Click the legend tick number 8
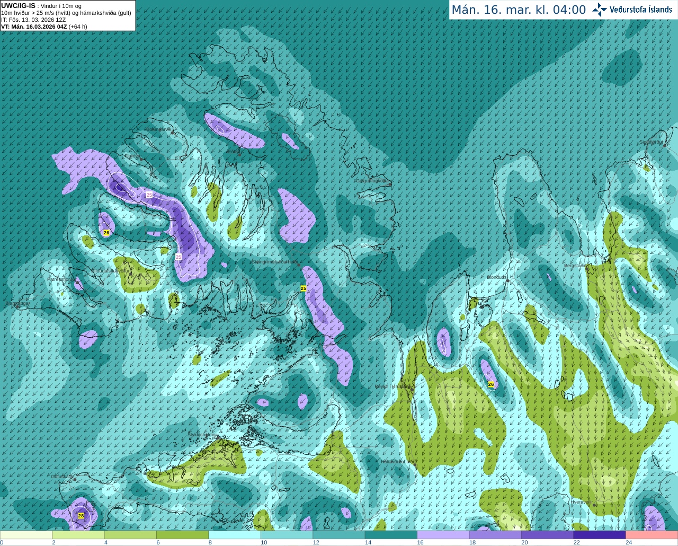Screen dimensions: 678x546 [x=211, y=542]
